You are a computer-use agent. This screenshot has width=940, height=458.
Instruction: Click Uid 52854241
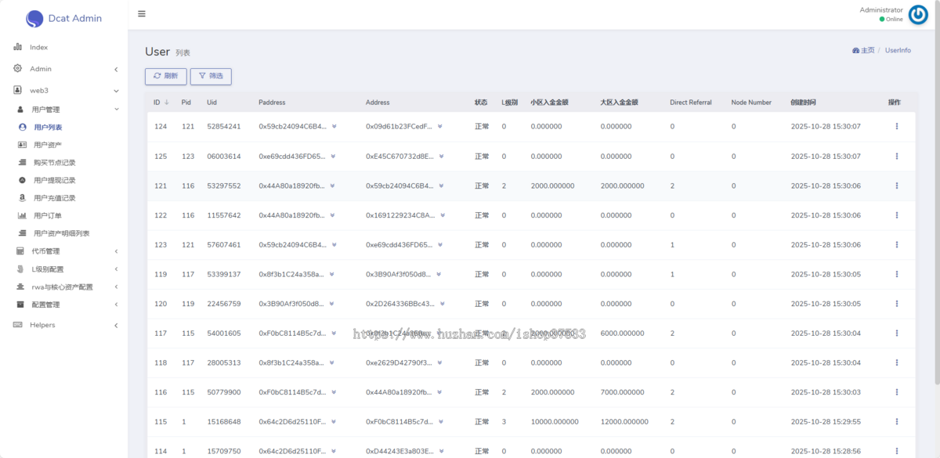[224, 126]
